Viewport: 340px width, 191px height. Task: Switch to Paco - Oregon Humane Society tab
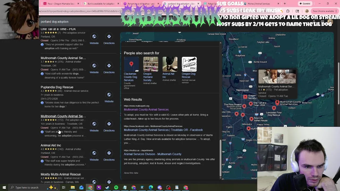[61, 4]
